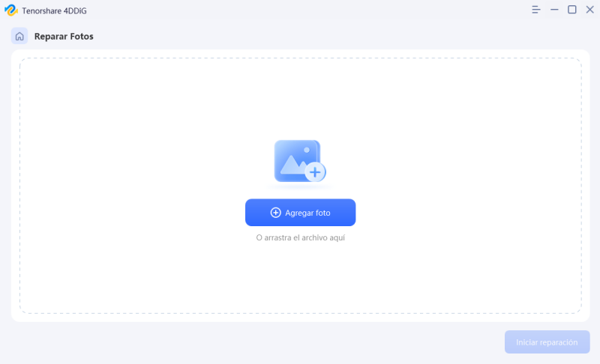The width and height of the screenshot is (600, 364).
Task: Click the plus badge on photo icon
Action: tap(315, 172)
